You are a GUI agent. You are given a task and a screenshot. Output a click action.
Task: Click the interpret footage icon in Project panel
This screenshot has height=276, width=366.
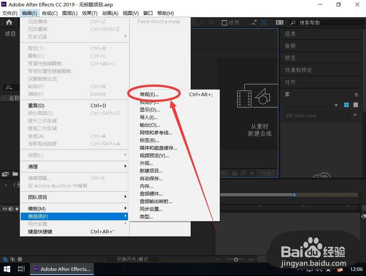(x=5, y=174)
